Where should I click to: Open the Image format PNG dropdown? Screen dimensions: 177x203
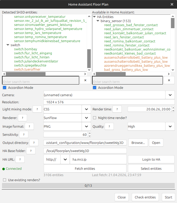[86, 126]
